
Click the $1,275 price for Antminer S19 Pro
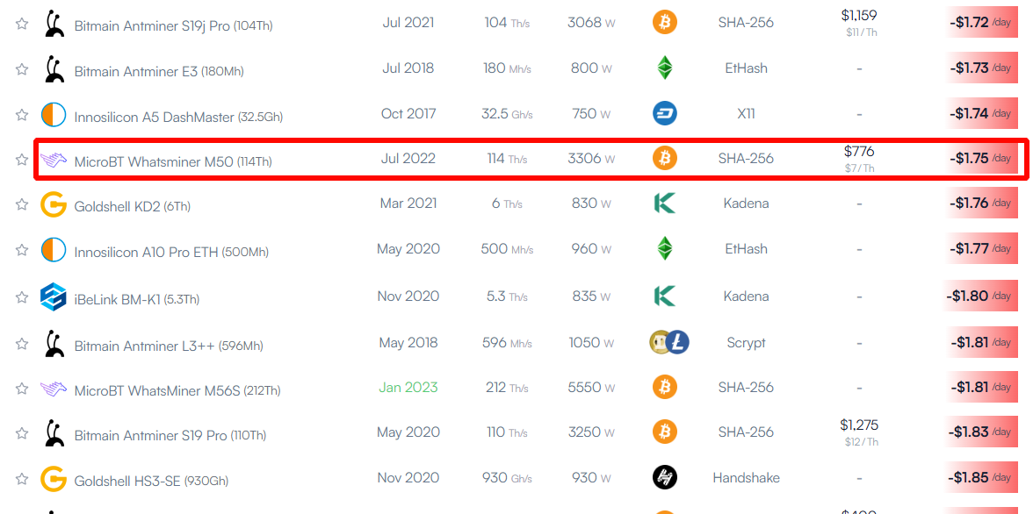click(859, 425)
